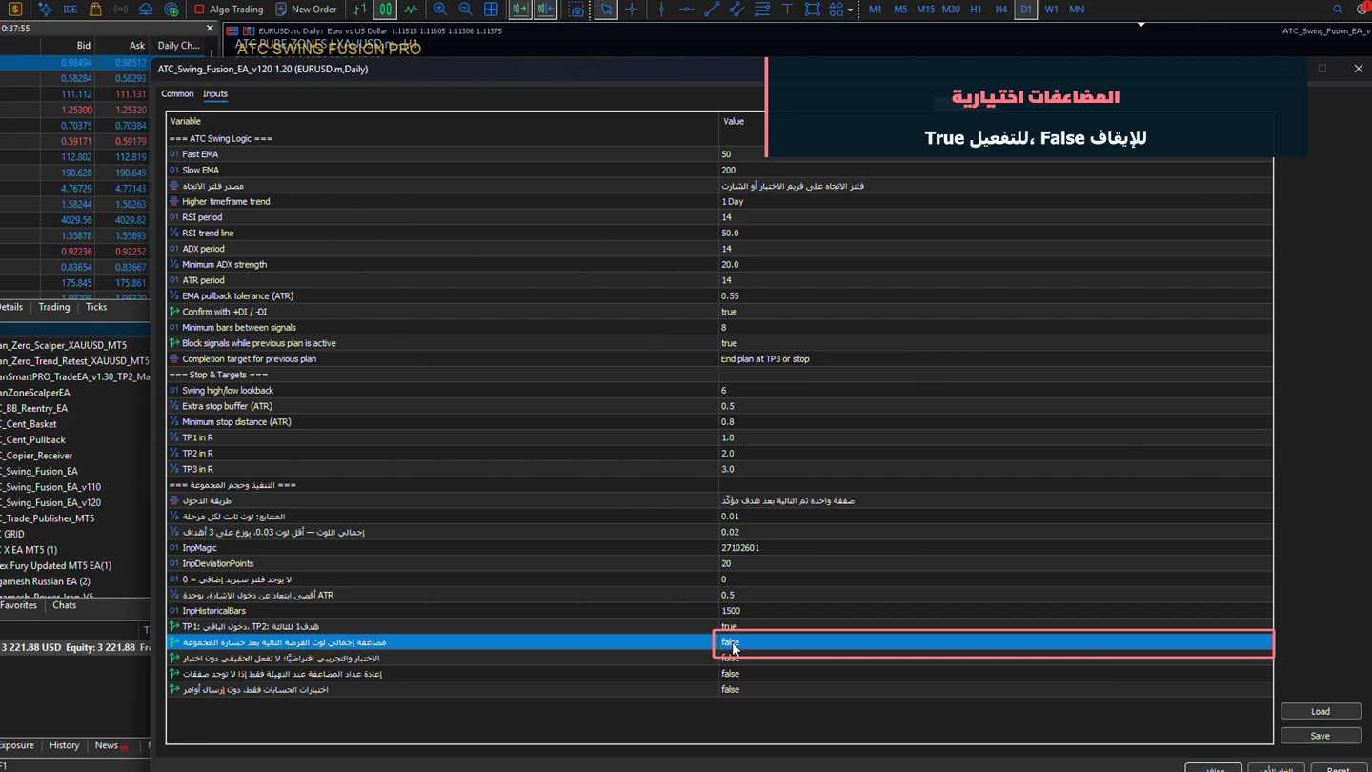1372x772 pixels.
Task: Switch to the Inputs tab
Action: (x=215, y=94)
